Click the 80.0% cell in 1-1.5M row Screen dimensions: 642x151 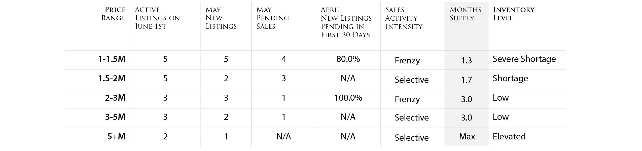(348, 59)
